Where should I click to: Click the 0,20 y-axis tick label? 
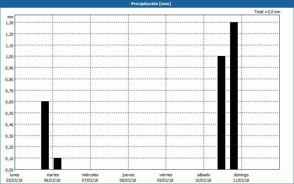coord(10,147)
